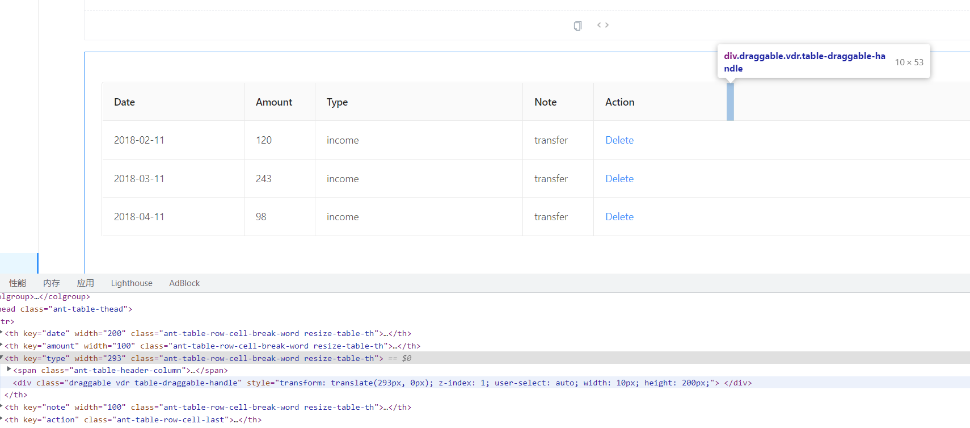Switch to the 内存 (Memory) tab
The image size is (970, 428).
tap(52, 283)
